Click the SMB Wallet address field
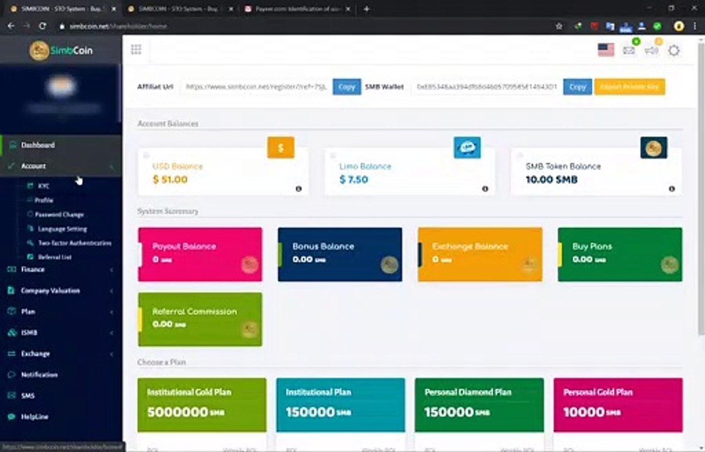The width and height of the screenshot is (705, 452). point(487,87)
